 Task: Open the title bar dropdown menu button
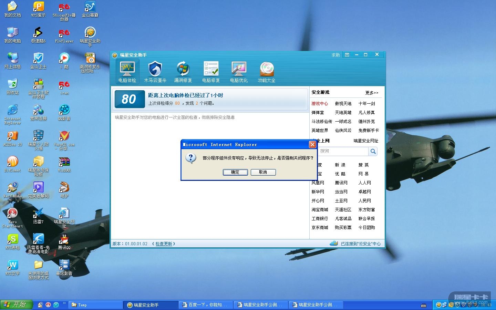(347, 55)
